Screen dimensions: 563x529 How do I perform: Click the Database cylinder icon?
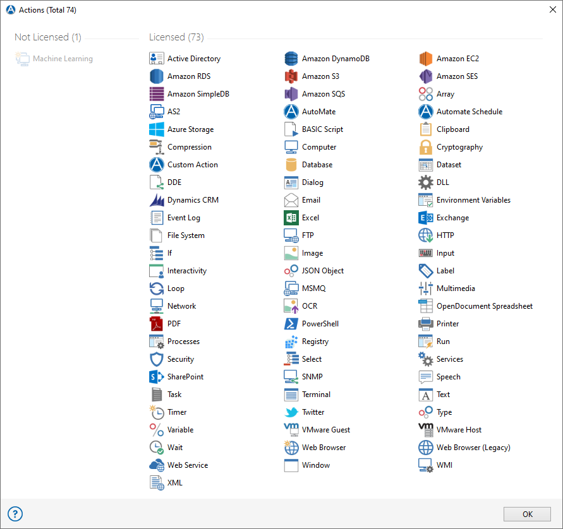(x=291, y=165)
